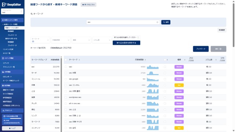The height and width of the screenshot is (132, 235).
Task: Open 関連ワードから探す in the sidebar
Action: [14, 28]
